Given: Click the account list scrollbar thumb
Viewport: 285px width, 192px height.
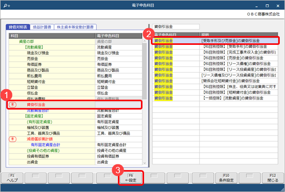Looking at the screenshot, I should click(145, 71).
